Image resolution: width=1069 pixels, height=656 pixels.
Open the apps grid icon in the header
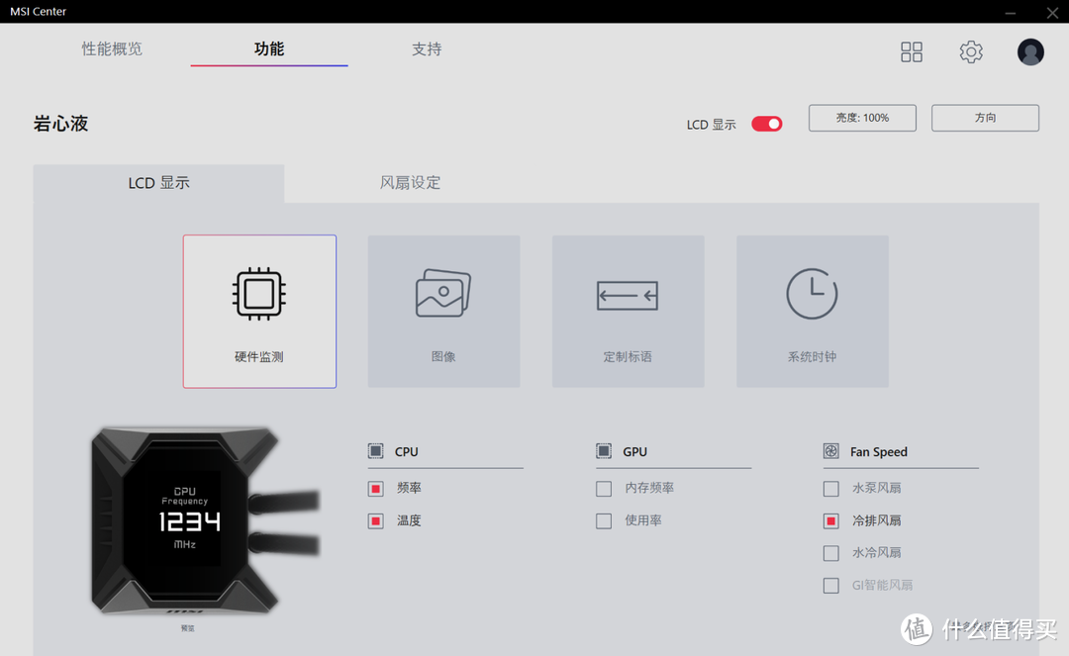click(x=911, y=51)
